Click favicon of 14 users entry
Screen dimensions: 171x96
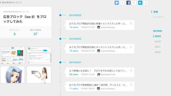tap(99, 27)
